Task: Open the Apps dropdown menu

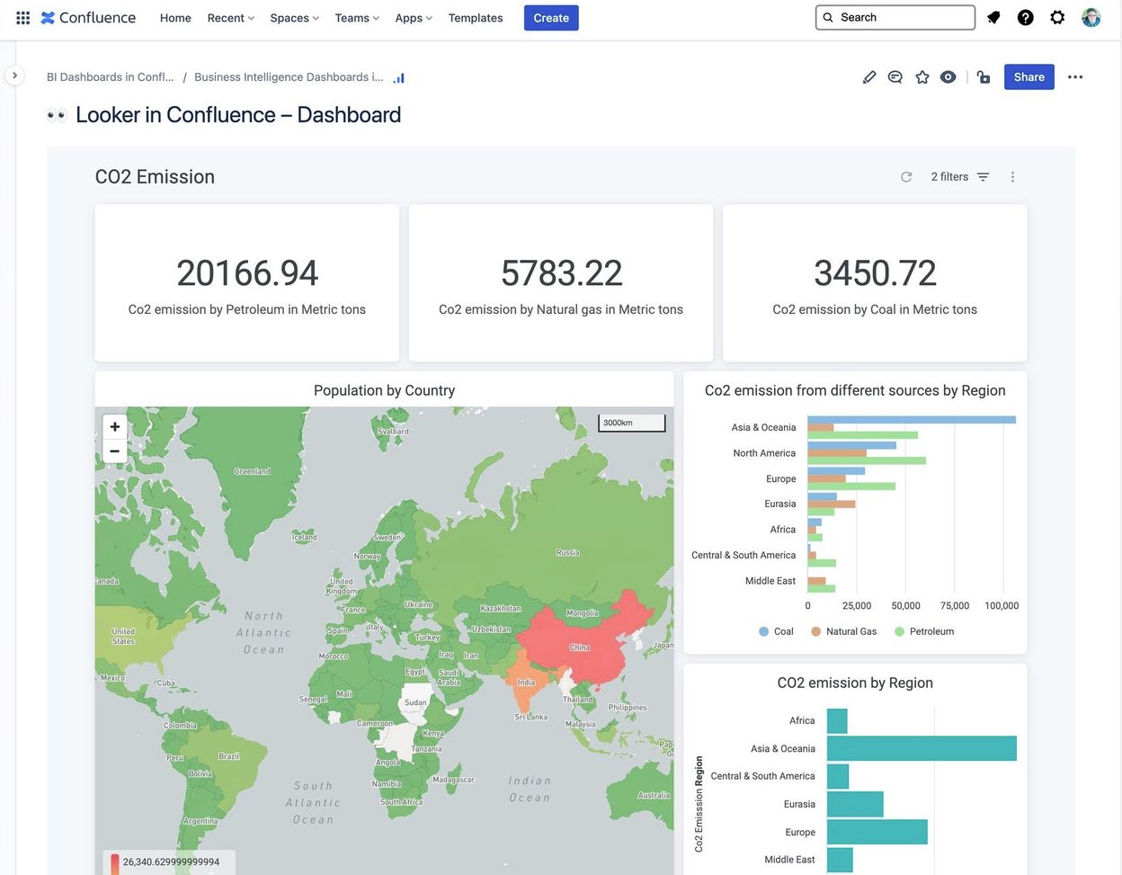Action: click(x=414, y=18)
